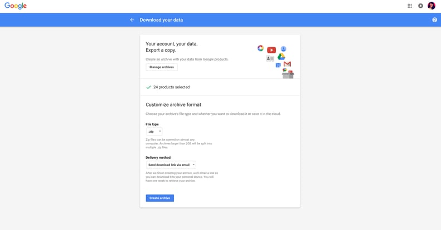Open the Google apps grid
This screenshot has width=441, height=230.
[409, 6]
